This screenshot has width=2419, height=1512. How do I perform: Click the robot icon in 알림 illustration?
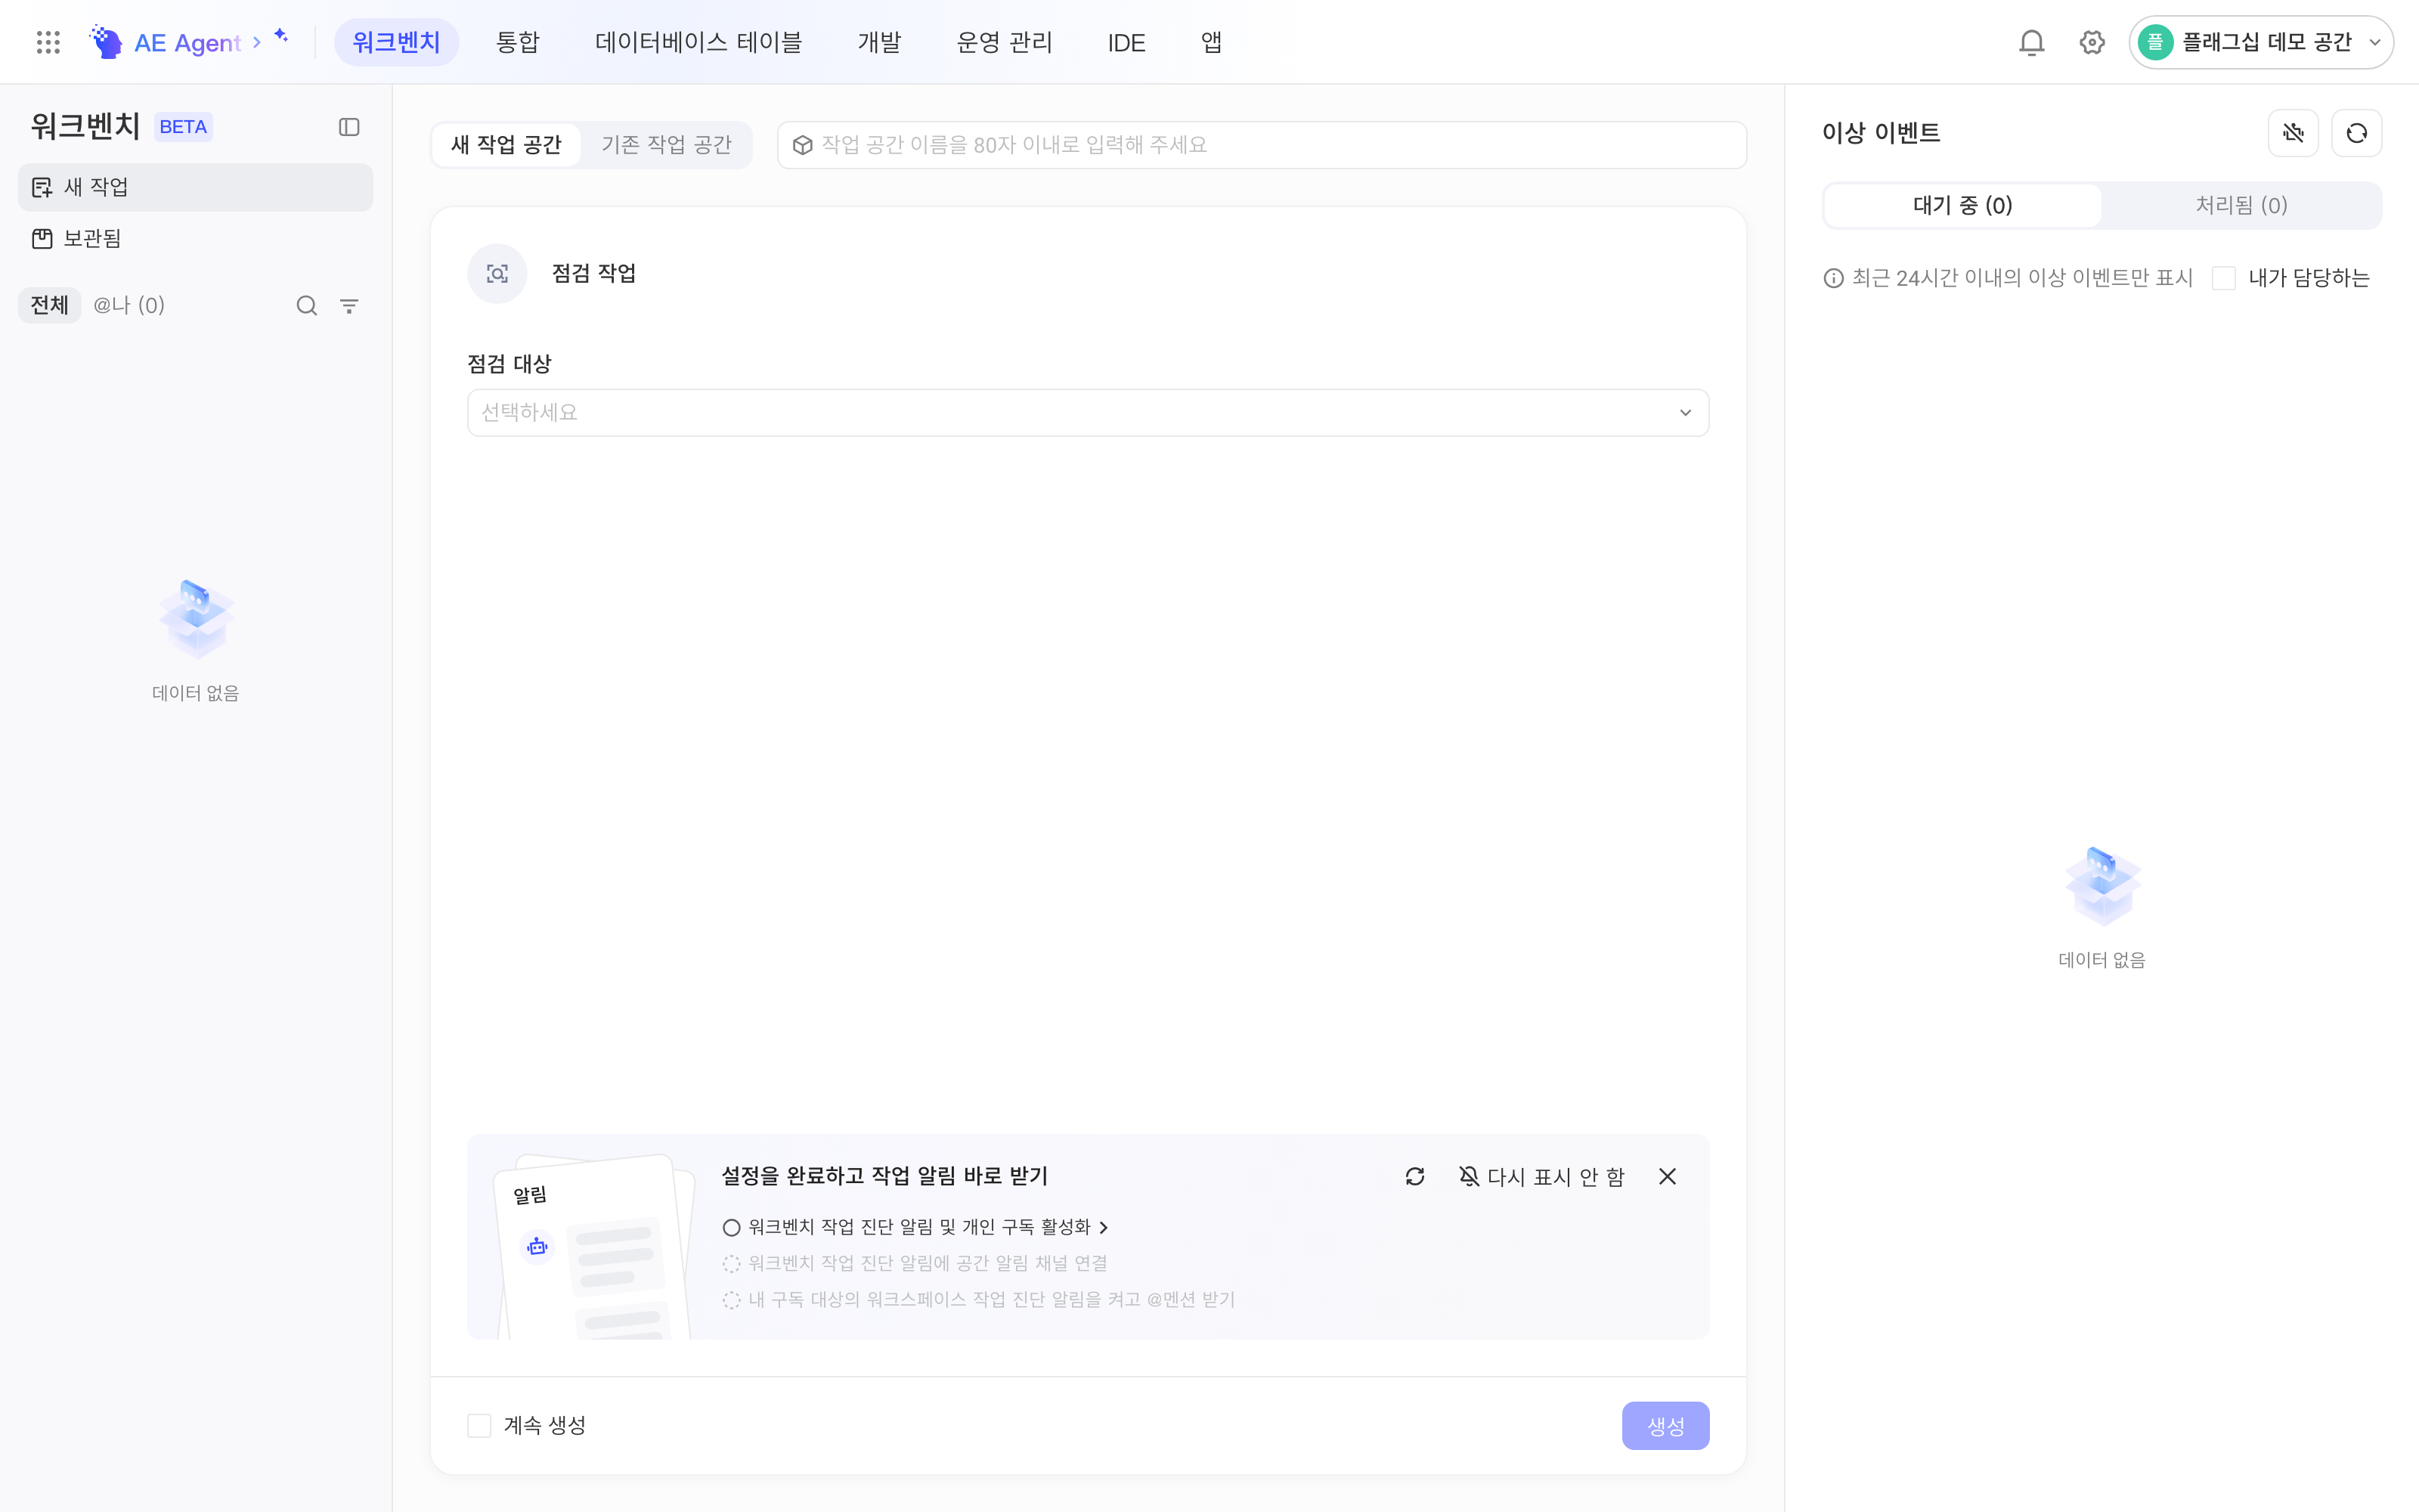(x=537, y=1247)
